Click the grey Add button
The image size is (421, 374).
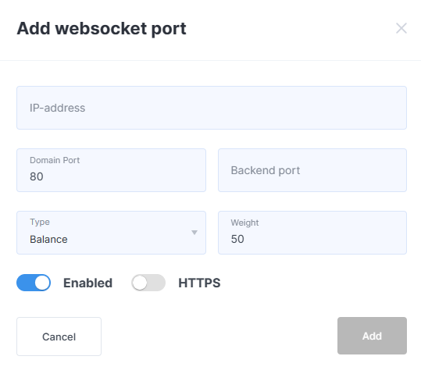point(372,336)
